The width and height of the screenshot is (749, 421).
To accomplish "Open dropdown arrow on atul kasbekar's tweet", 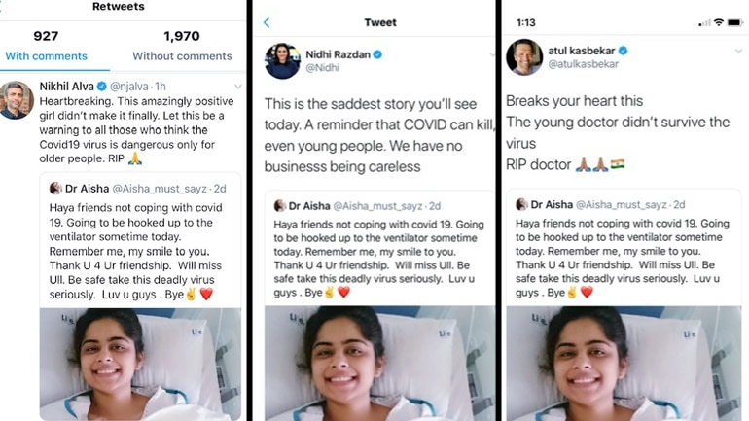I will click(x=739, y=51).
